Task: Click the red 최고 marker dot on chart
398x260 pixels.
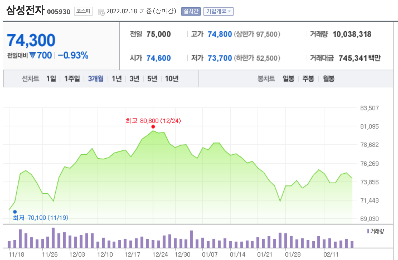Action: point(153,127)
